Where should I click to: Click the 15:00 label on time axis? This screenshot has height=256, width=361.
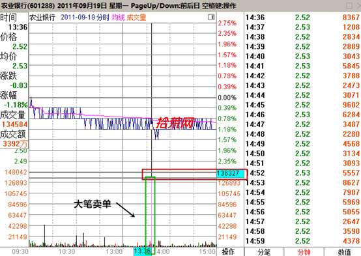pos(207,251)
